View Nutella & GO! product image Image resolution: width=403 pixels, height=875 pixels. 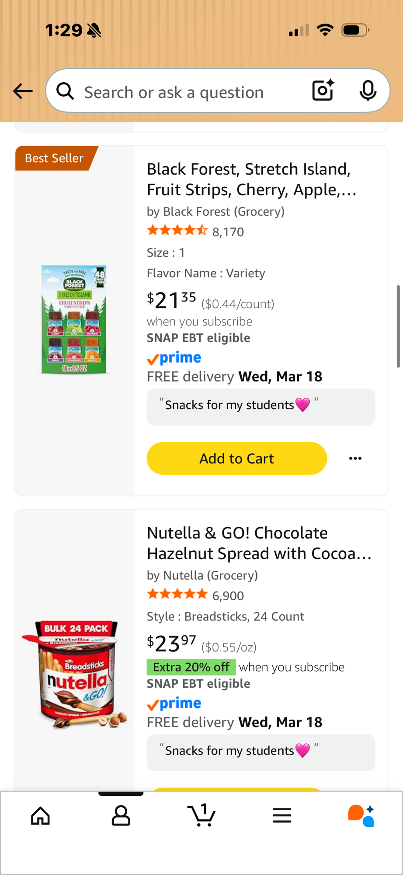(74, 674)
